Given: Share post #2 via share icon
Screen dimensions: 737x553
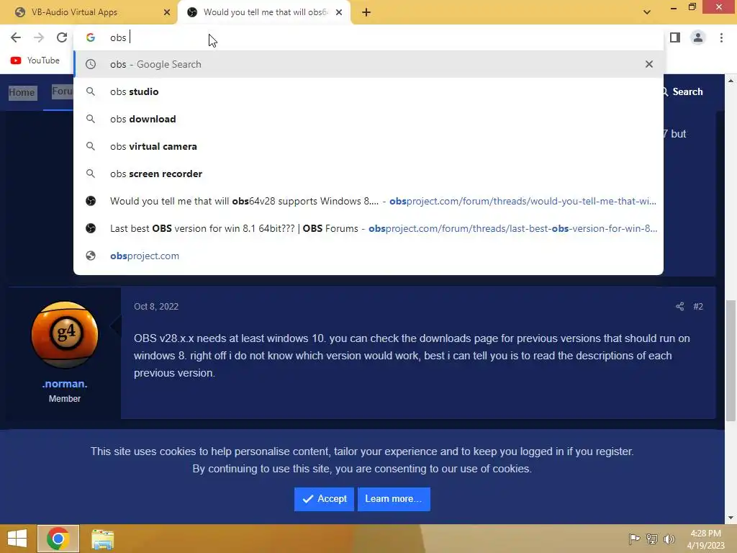Looking at the screenshot, I should coord(679,307).
